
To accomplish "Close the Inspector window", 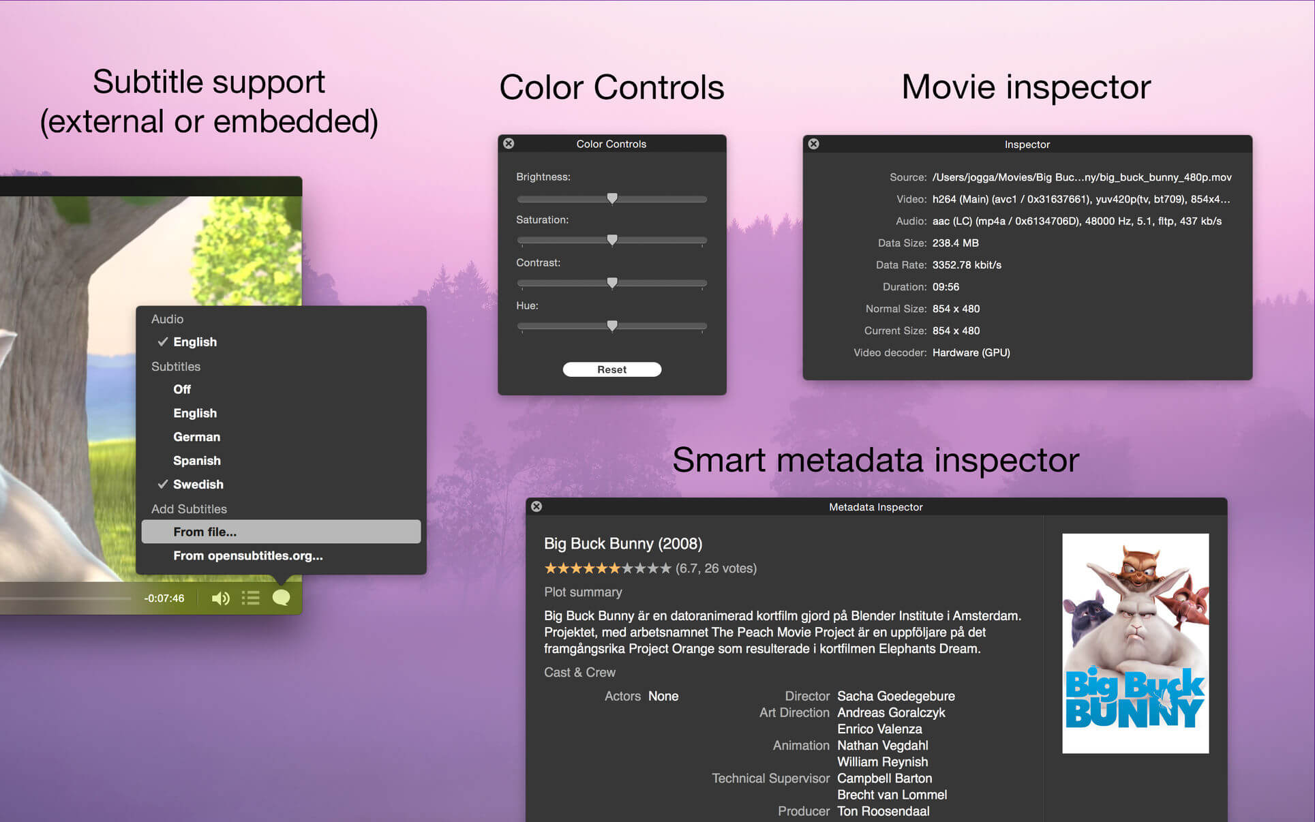I will (x=813, y=144).
